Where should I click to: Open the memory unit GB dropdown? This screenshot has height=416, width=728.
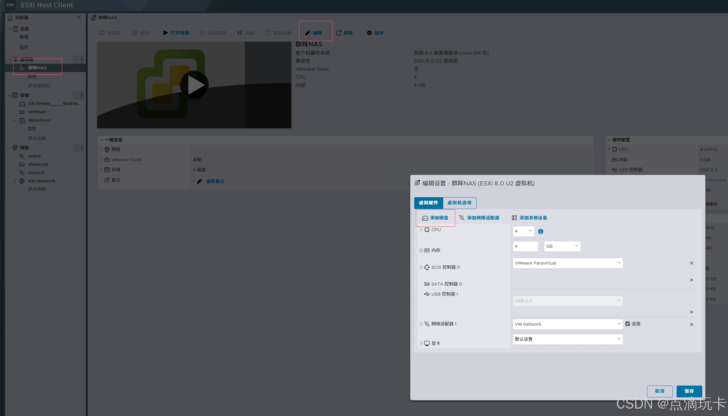[x=562, y=246]
